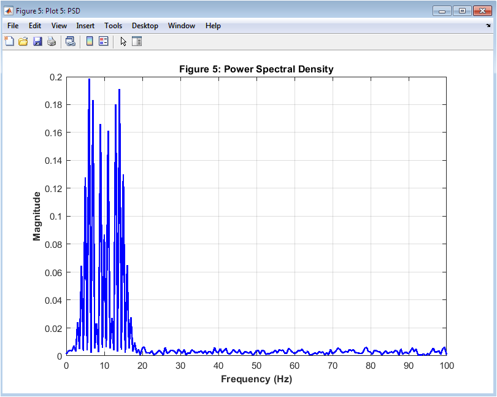Save the figure with the floppy disk icon

[x=37, y=42]
